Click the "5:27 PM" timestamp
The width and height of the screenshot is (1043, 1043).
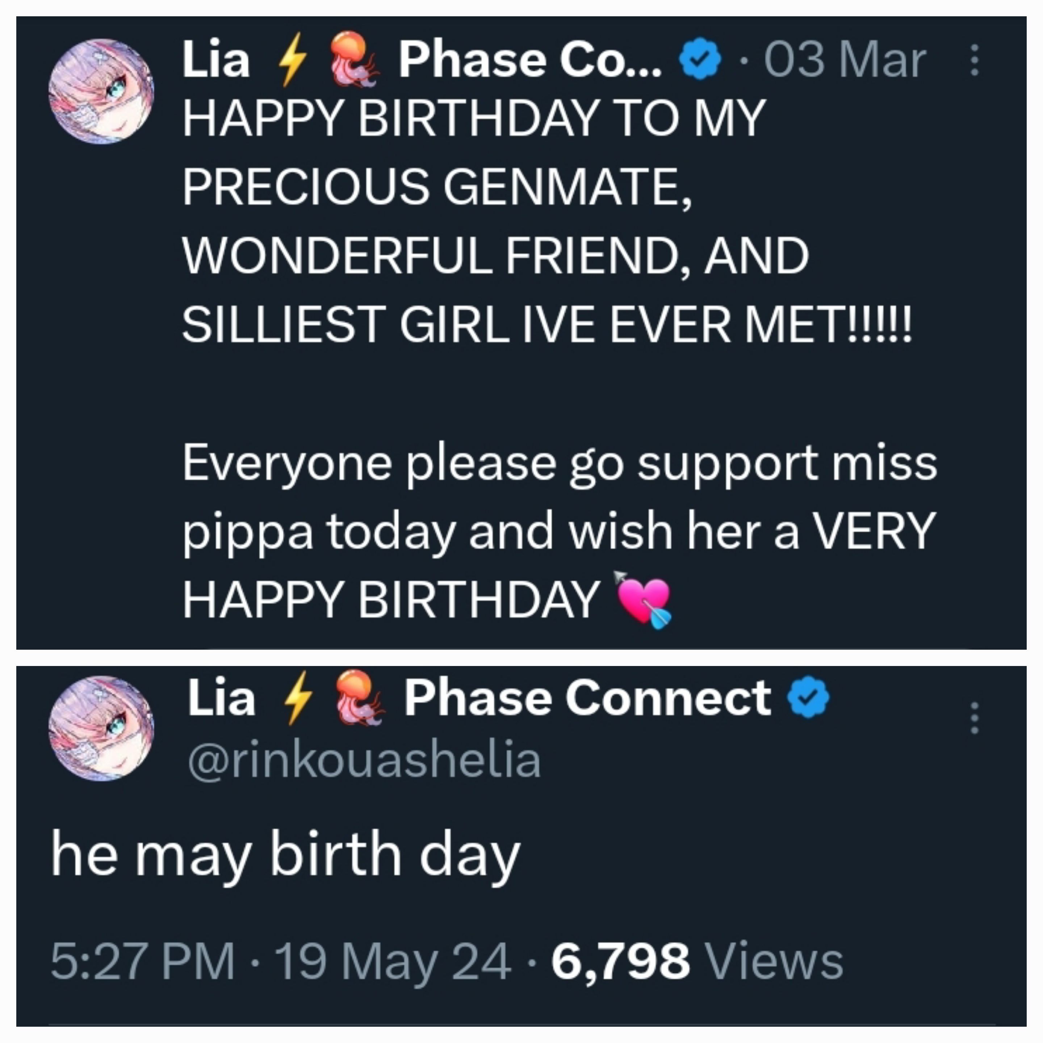[143, 960]
